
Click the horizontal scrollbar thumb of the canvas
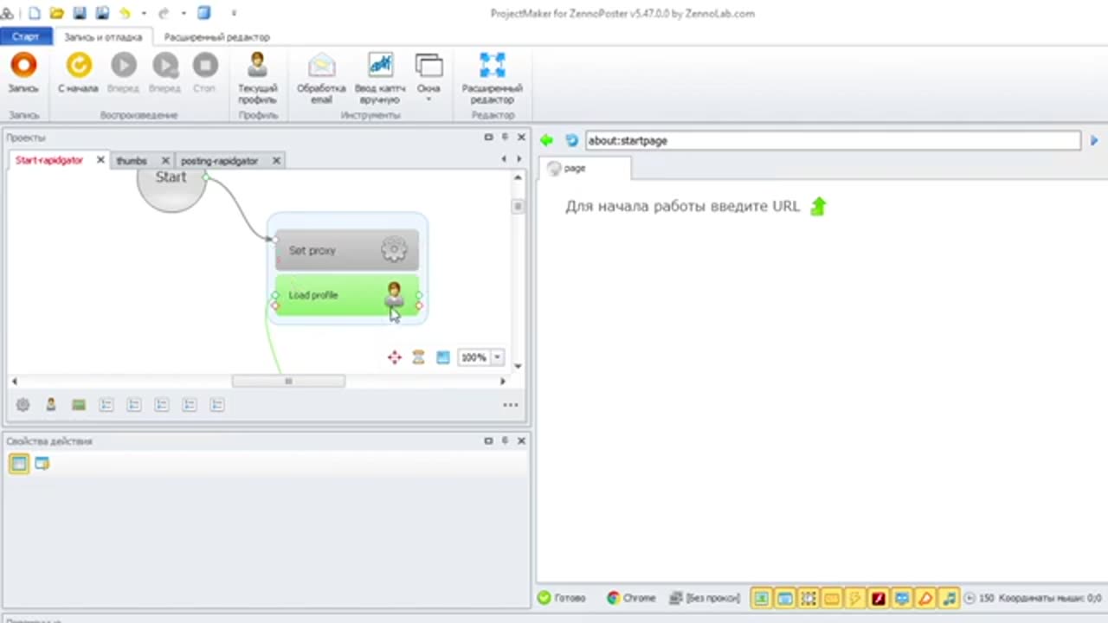(288, 382)
